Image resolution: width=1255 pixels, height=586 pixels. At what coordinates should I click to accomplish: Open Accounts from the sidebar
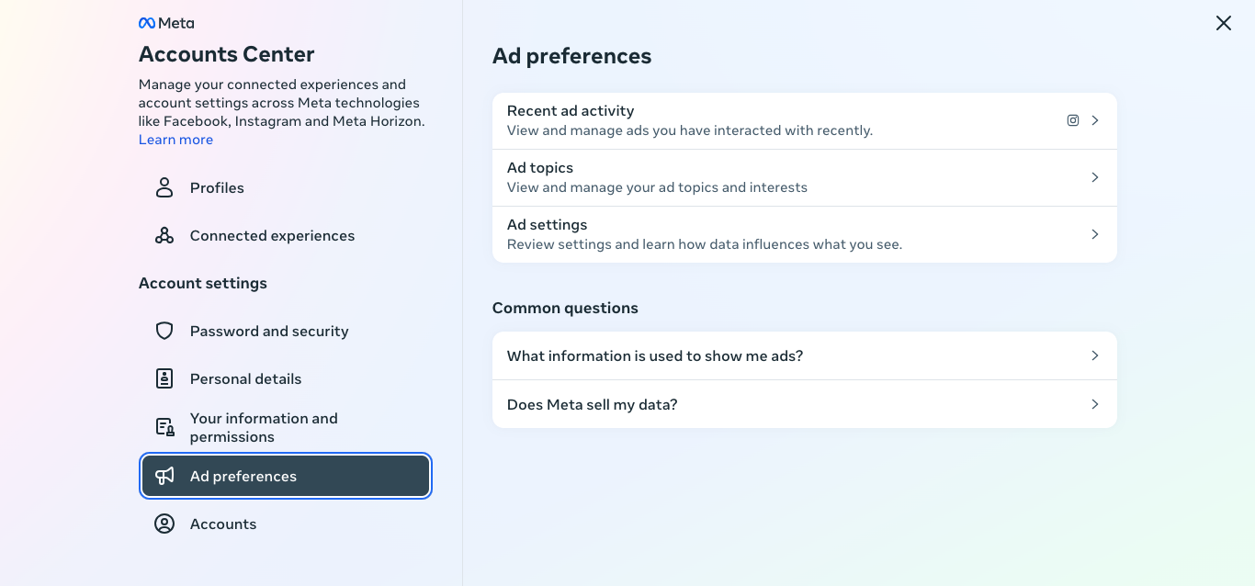(x=221, y=524)
